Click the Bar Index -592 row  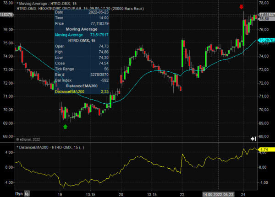[x=82, y=80]
